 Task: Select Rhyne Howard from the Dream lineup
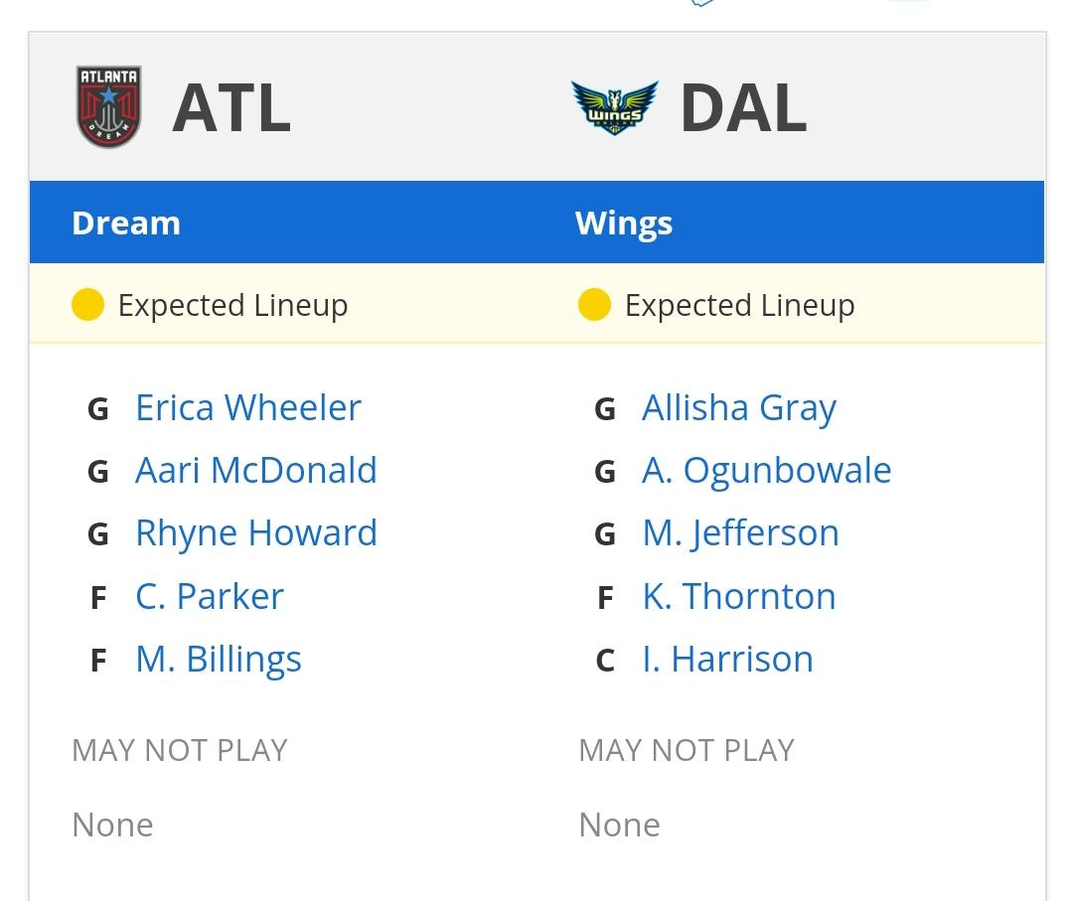point(255,532)
